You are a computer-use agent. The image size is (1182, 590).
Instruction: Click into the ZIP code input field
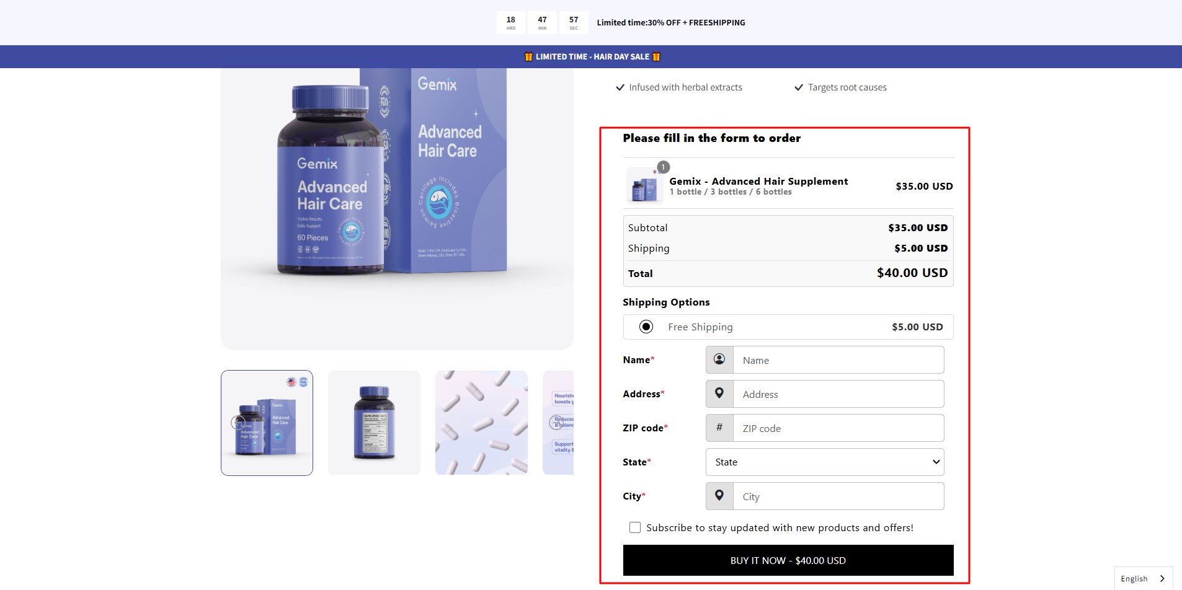click(838, 428)
